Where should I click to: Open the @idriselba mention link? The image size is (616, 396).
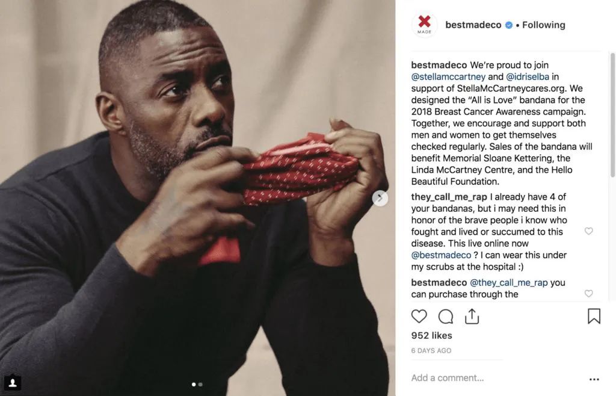tap(528, 76)
